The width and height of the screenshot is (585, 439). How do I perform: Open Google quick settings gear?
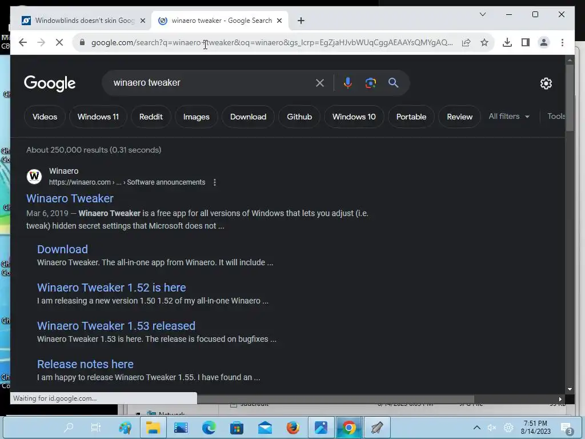pos(546,83)
